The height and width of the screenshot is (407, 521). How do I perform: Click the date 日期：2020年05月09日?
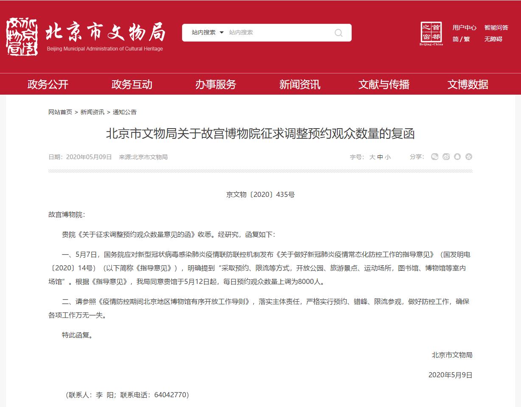coord(80,157)
